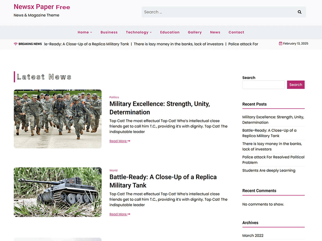This screenshot has width=322, height=241.
Task: Click the World category label
Action: (113, 170)
